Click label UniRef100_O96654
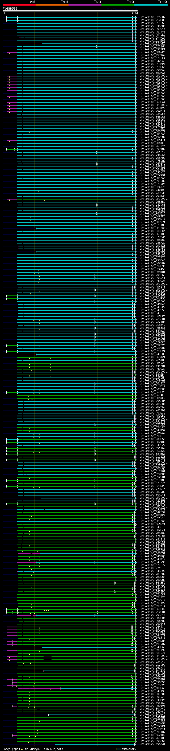 point(152,741)
